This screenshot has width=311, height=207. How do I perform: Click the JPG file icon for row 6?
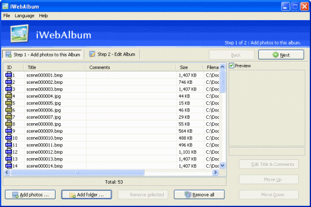point(8,110)
